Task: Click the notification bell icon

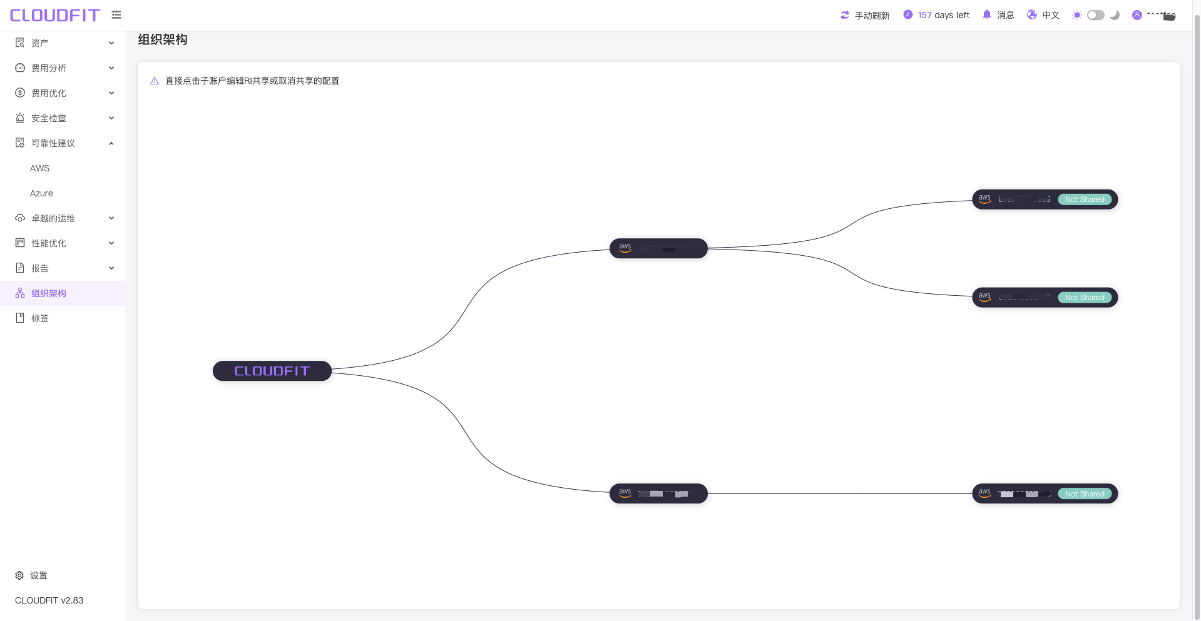Action: pos(987,14)
